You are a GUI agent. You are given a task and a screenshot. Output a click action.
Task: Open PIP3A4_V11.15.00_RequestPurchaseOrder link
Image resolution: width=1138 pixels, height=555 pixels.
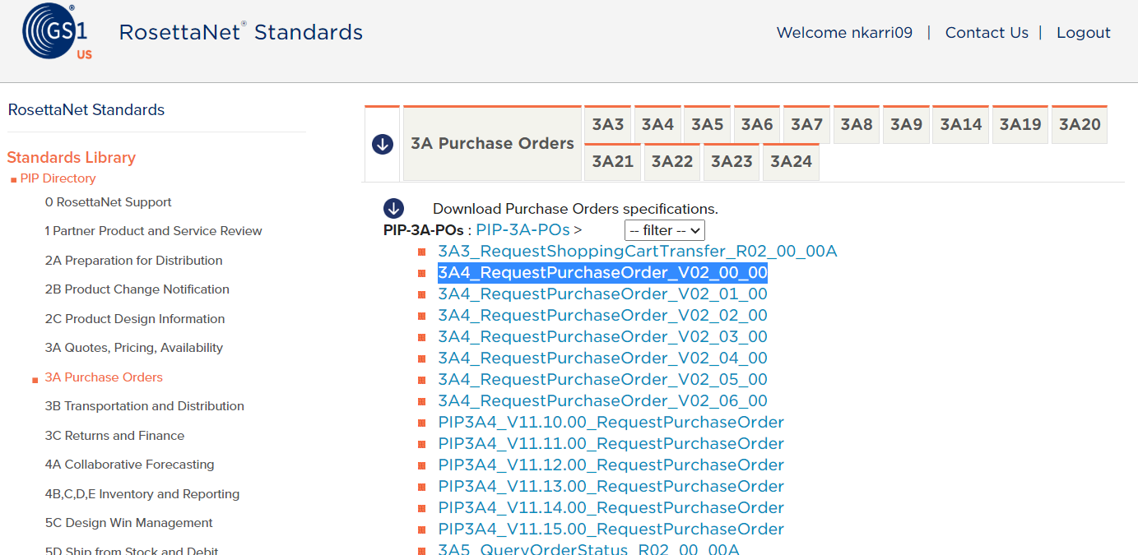pyautogui.click(x=611, y=530)
